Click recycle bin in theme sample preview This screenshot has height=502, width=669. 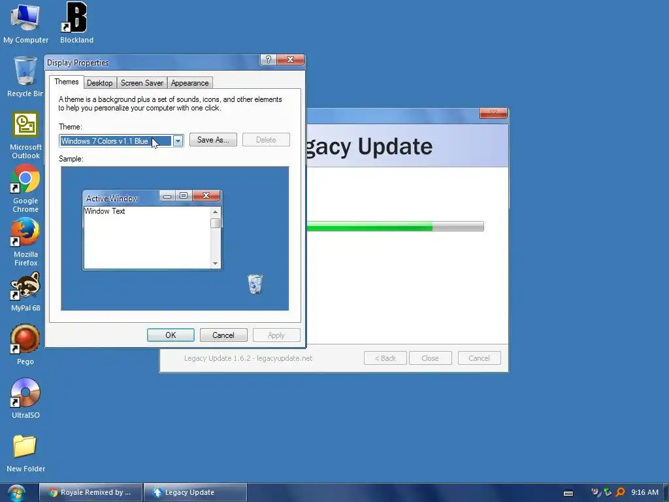point(255,284)
